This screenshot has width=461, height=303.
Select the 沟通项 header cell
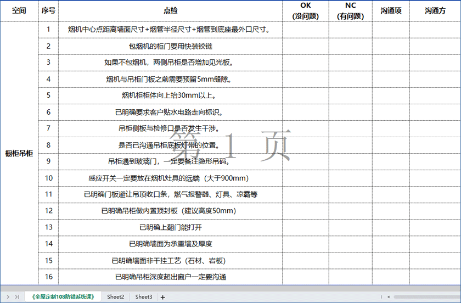point(391,11)
